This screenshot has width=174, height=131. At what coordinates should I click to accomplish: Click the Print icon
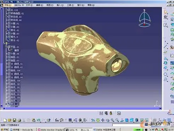(19, 120)
